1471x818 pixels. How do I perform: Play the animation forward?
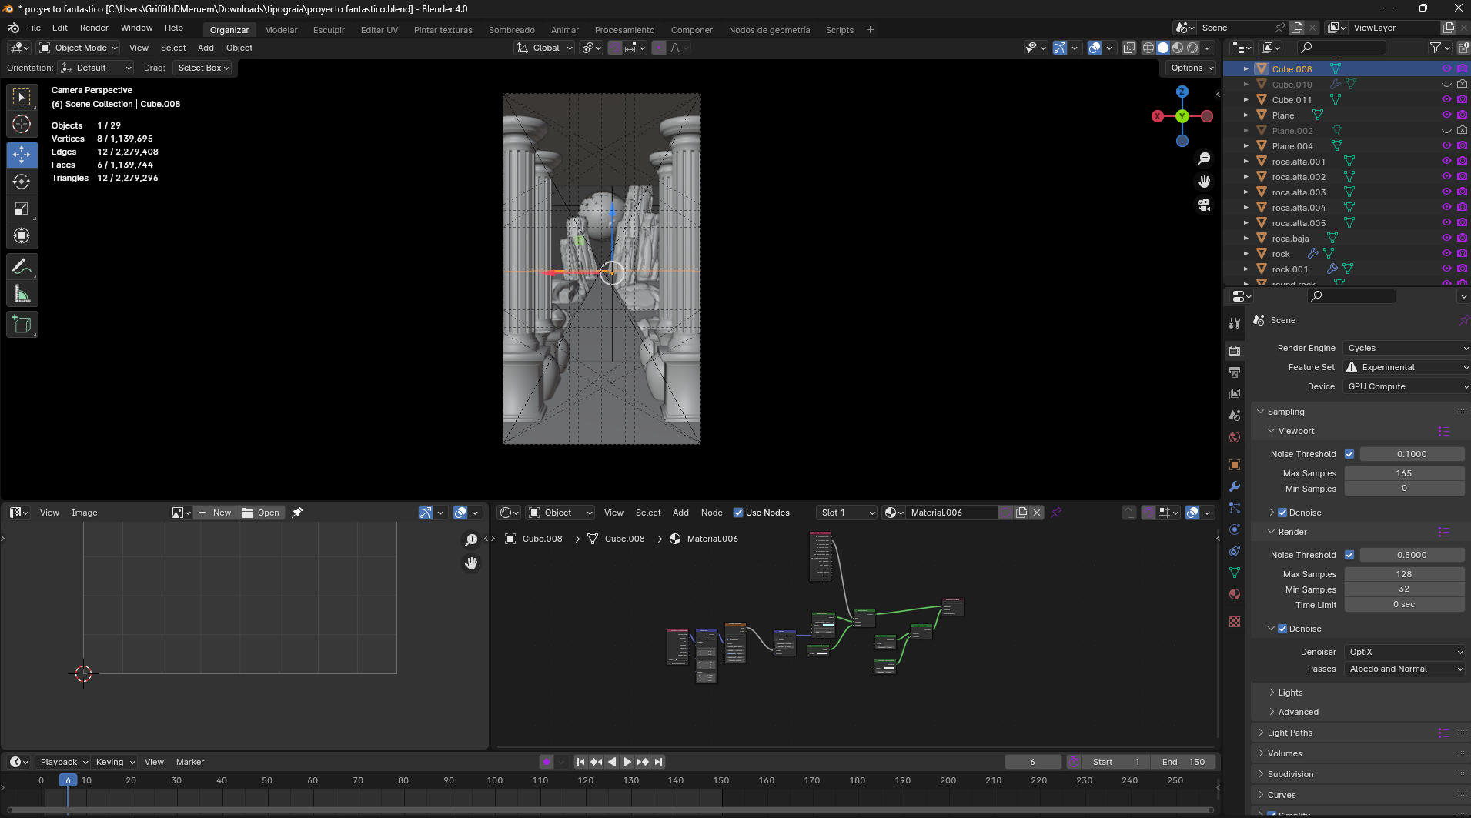click(627, 762)
